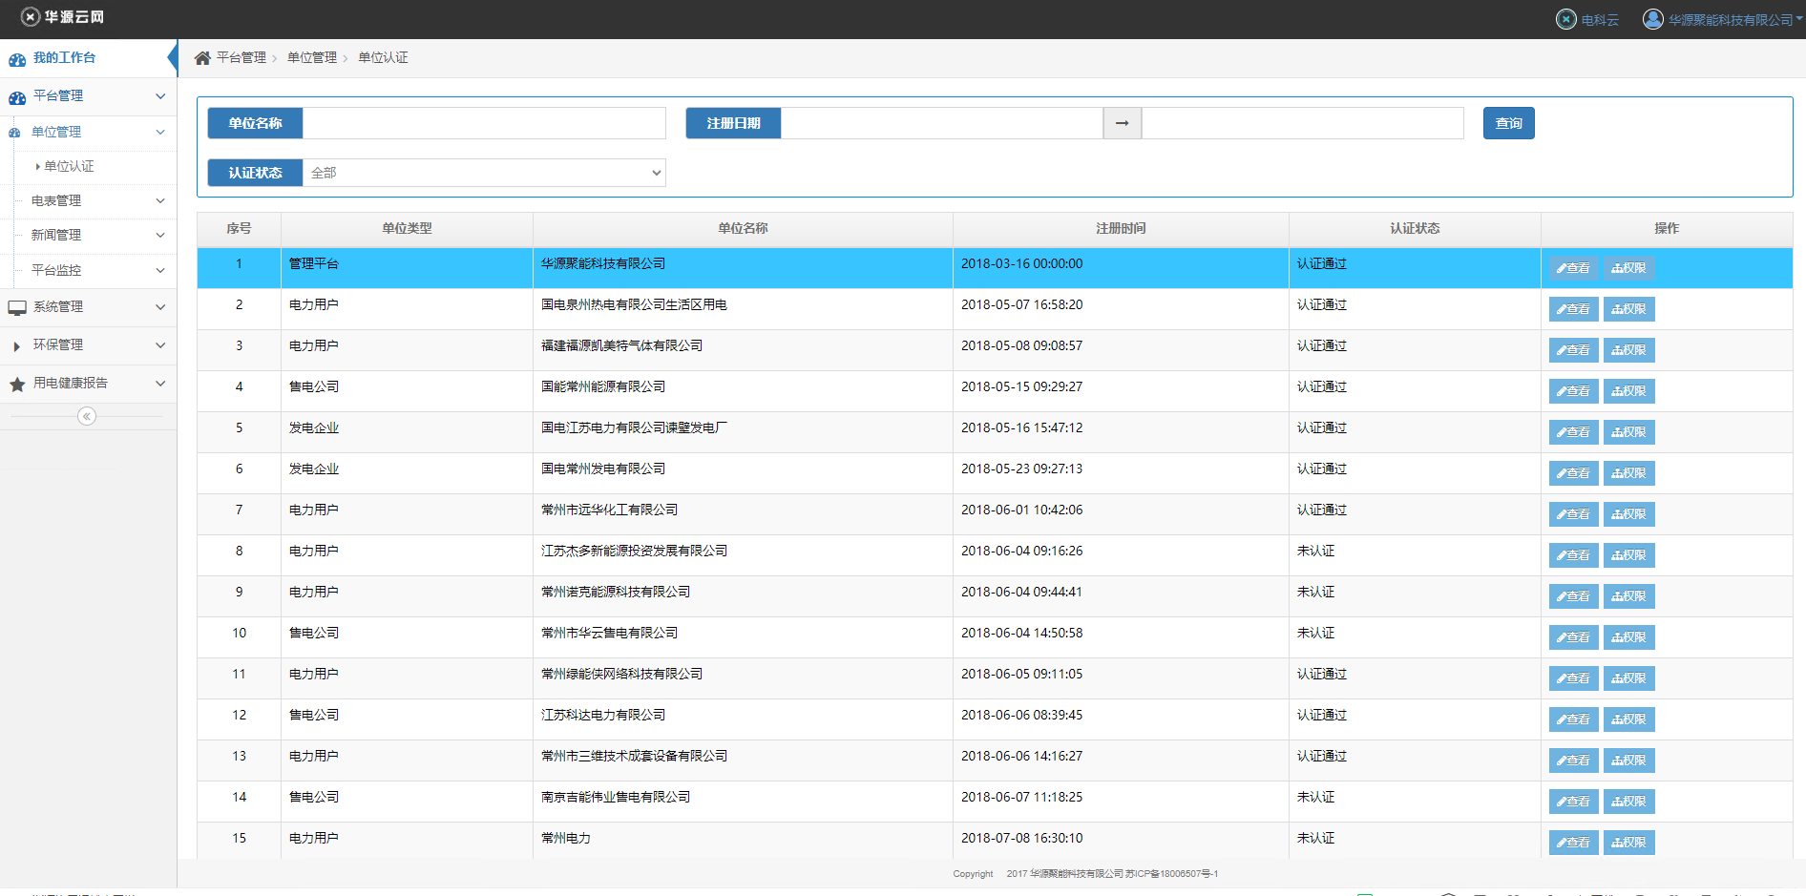Expand 用电健康报告 sidebar menu
The image size is (1806, 896).
[88, 384]
